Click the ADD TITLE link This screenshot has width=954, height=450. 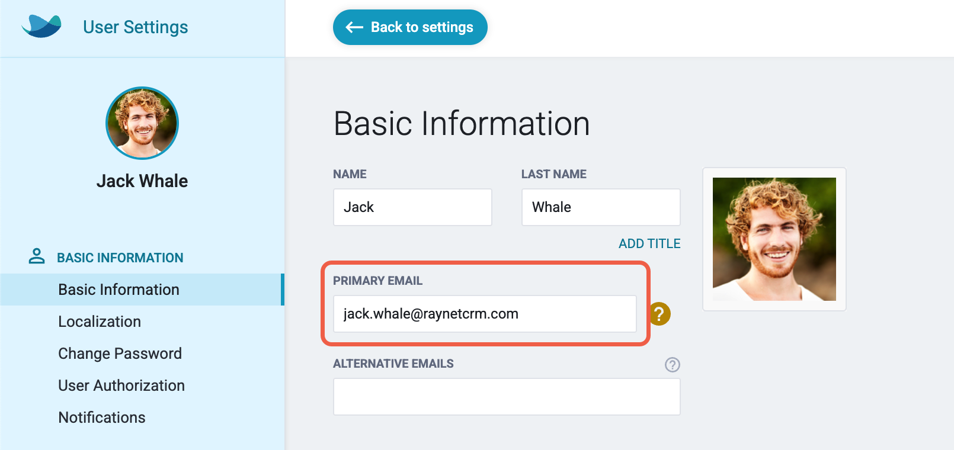coord(649,243)
